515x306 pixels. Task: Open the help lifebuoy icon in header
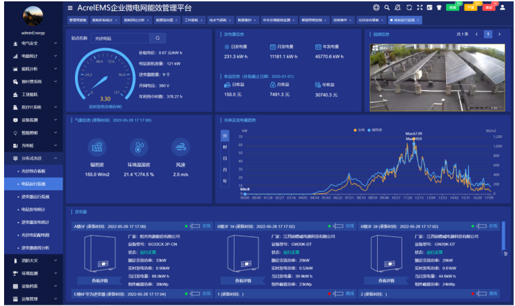377,8
